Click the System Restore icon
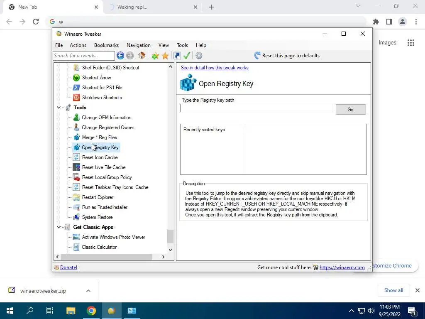Viewport: 425px width, 319px height. coord(76,217)
